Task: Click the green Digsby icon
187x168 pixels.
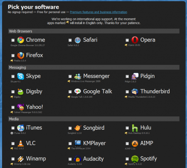Action: pyautogui.click(x=20, y=91)
